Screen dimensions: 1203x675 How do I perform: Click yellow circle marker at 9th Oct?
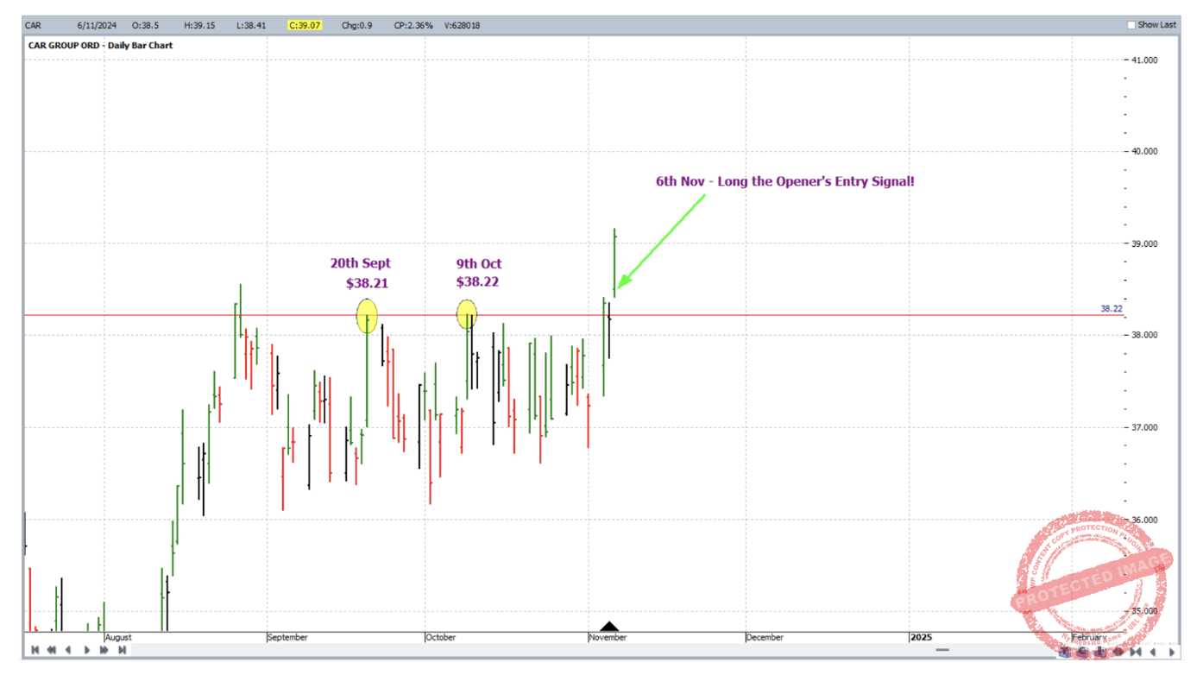click(466, 314)
